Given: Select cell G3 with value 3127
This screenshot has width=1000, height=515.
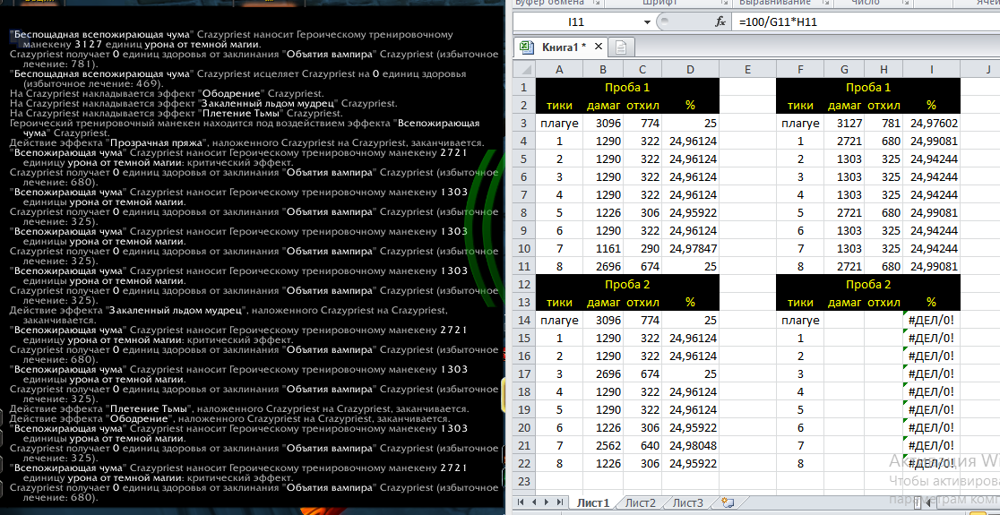Looking at the screenshot, I should 844,123.
